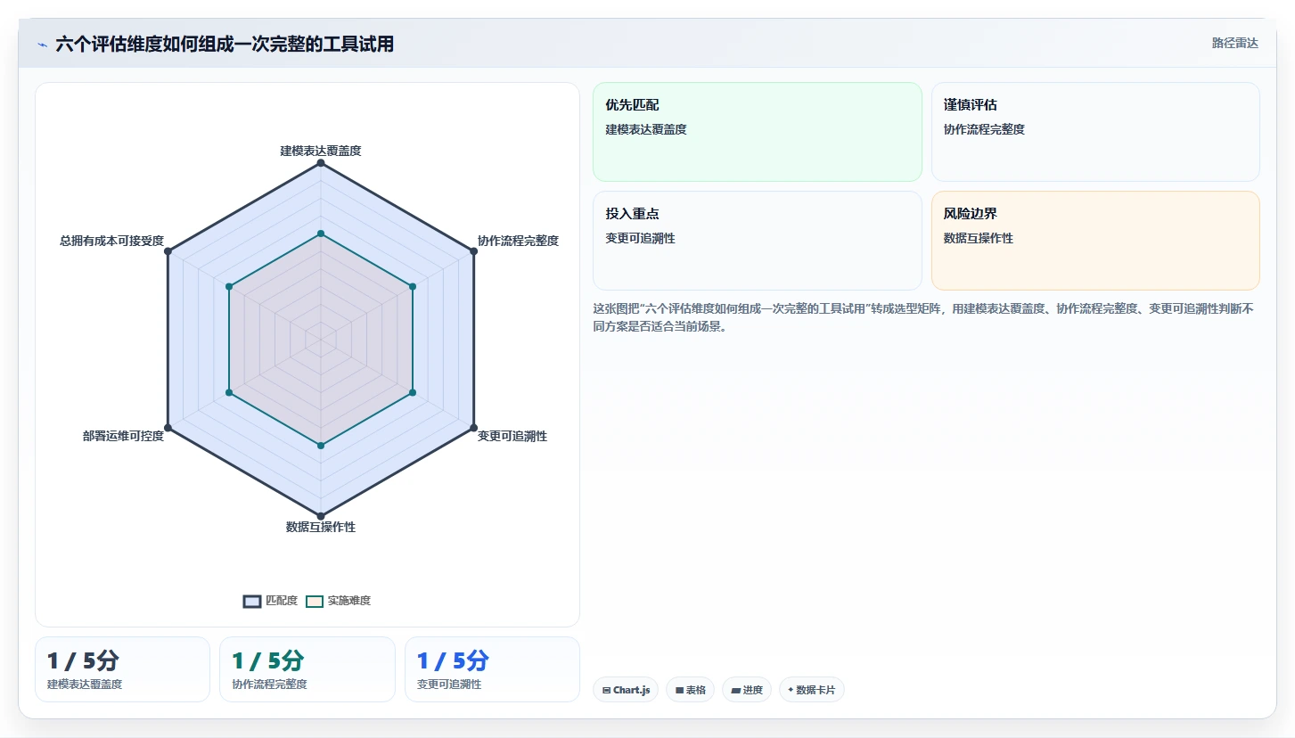Click the 部署运维可控度 radar axis label
1295x738 pixels.
pos(123,436)
